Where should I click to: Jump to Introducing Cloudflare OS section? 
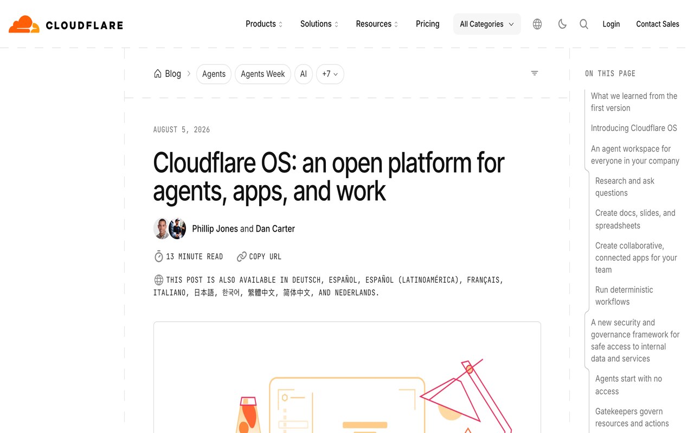(x=634, y=128)
